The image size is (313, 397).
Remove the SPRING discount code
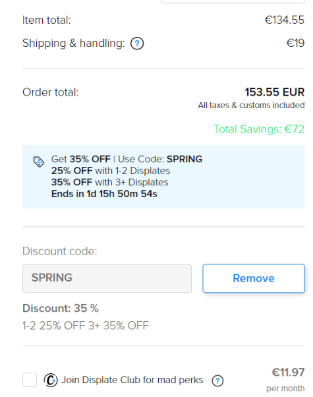pos(254,278)
